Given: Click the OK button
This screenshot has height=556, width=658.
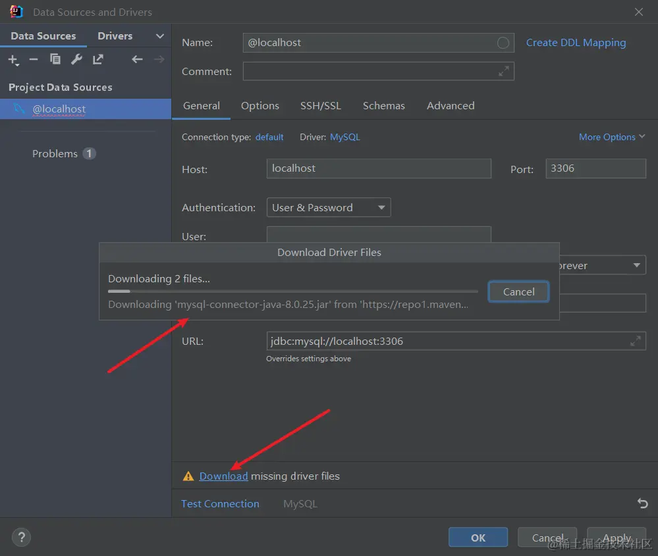Looking at the screenshot, I should (478, 537).
